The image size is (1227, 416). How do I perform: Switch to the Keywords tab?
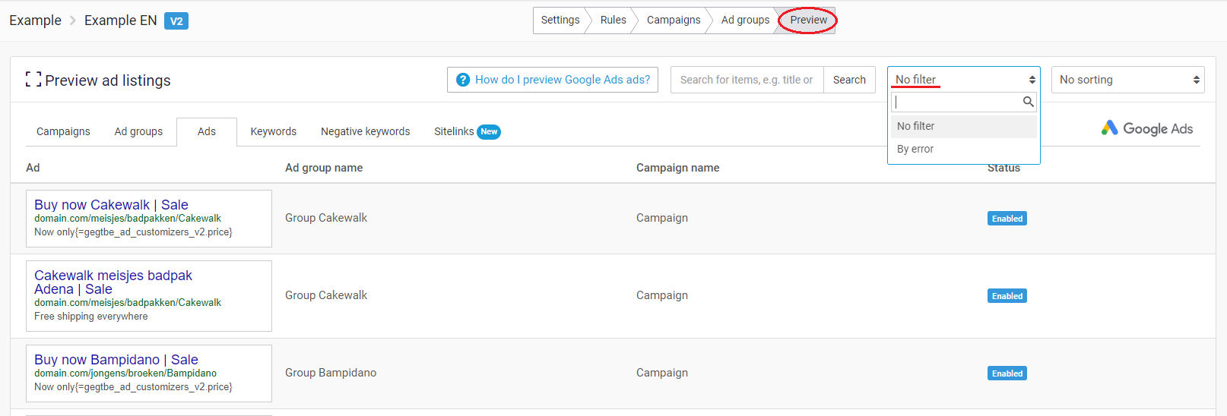pos(273,131)
